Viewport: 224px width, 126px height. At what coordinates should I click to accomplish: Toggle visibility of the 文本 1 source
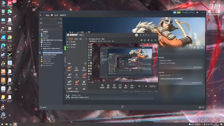[x=67, y=47]
